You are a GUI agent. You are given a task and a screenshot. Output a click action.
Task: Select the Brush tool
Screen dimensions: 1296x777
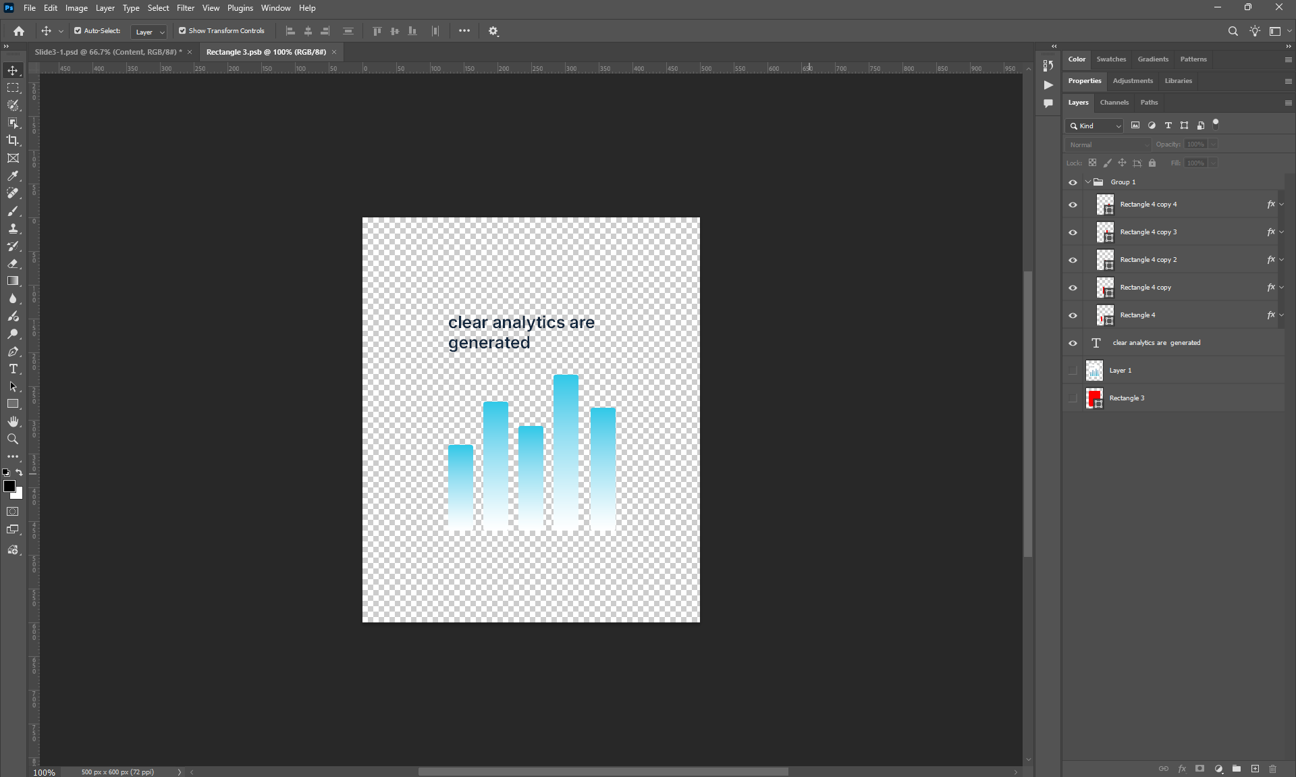pos(13,211)
